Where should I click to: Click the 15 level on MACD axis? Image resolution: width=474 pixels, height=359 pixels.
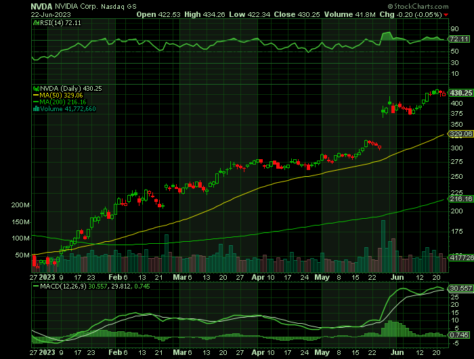point(454,313)
